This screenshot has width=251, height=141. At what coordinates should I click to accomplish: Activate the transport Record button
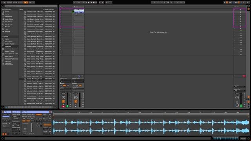(x=94, y=2)
